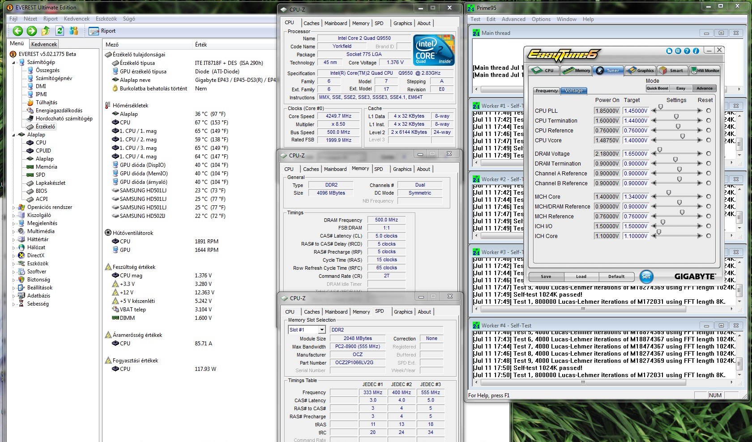Viewport: 752px width, 442px height.
Task: Click the round Set button in EasyTune6
Action: [646, 276]
